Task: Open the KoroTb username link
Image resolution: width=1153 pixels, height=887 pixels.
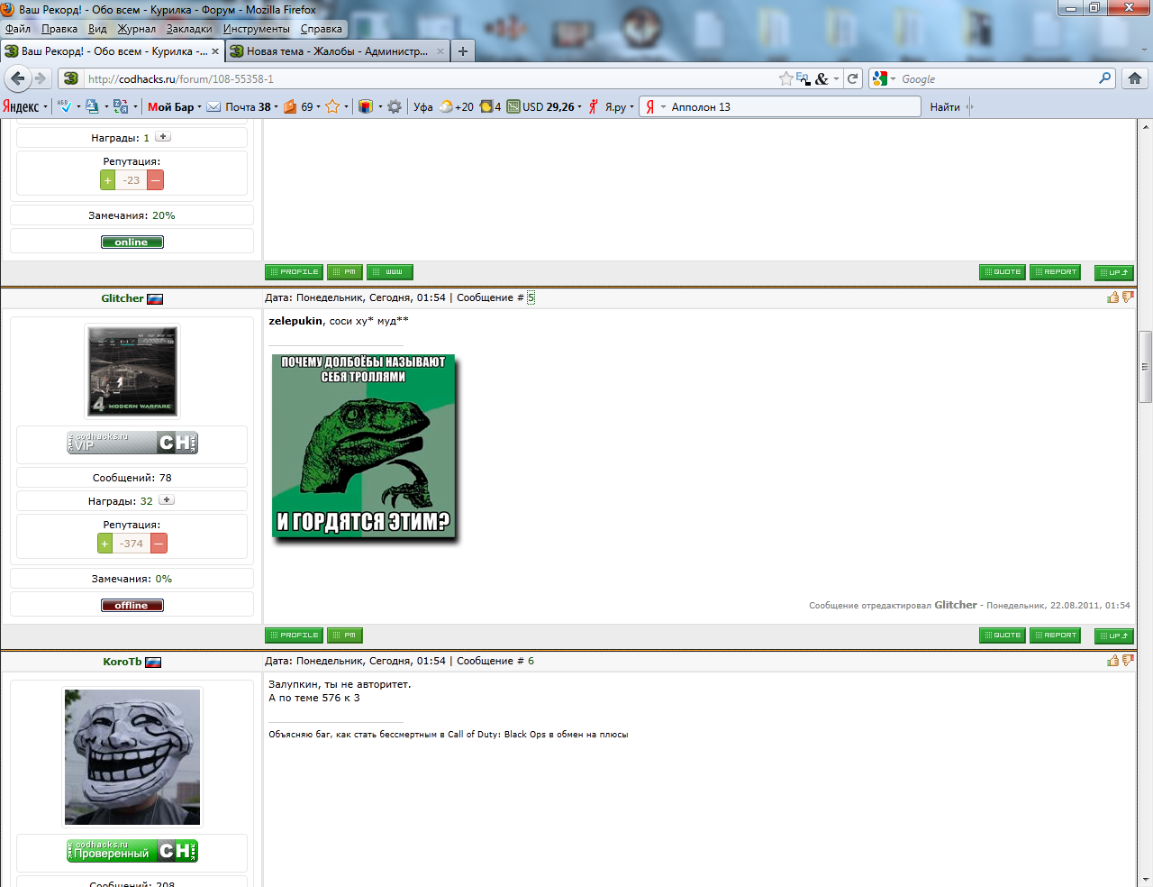Action: (123, 662)
